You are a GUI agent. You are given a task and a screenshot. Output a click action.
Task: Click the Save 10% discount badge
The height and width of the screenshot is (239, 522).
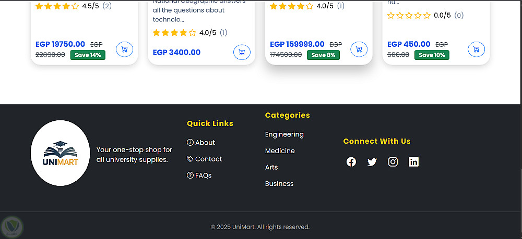432,55
